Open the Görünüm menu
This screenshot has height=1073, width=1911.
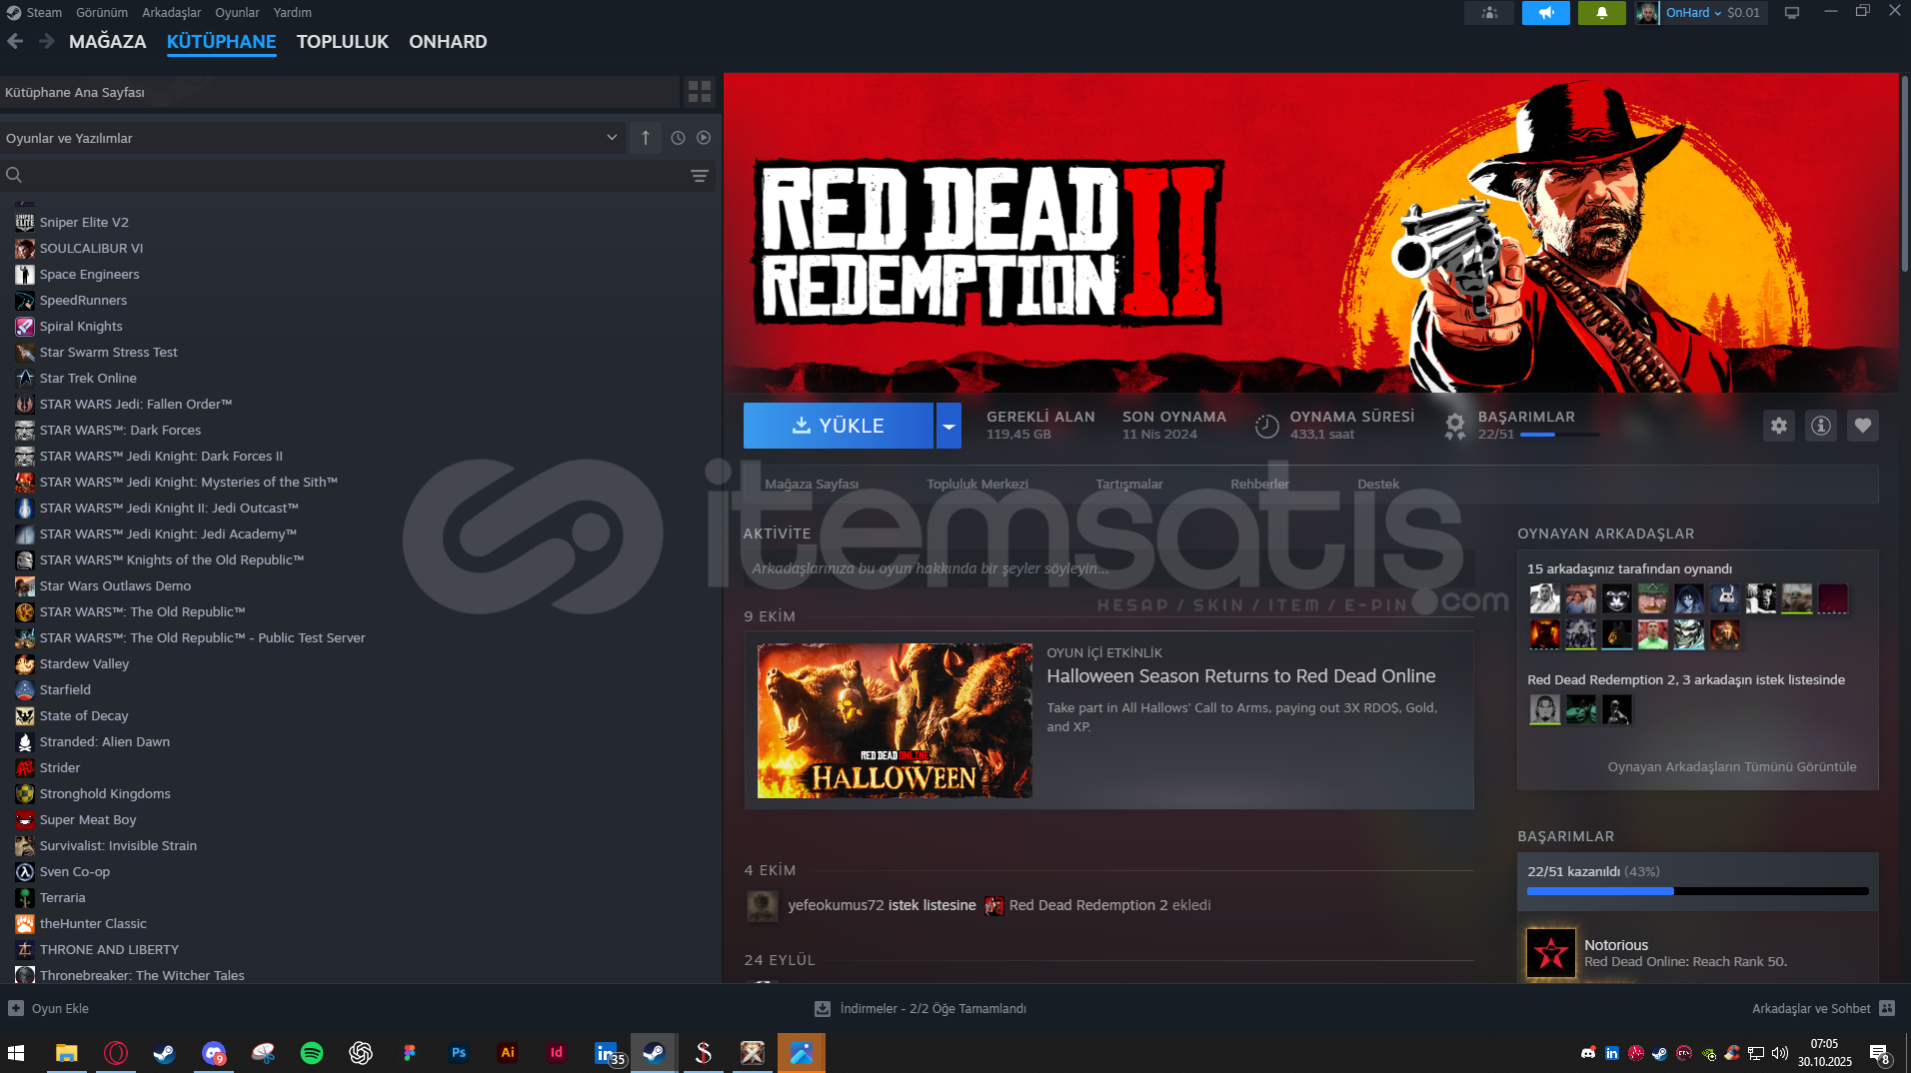(x=102, y=13)
